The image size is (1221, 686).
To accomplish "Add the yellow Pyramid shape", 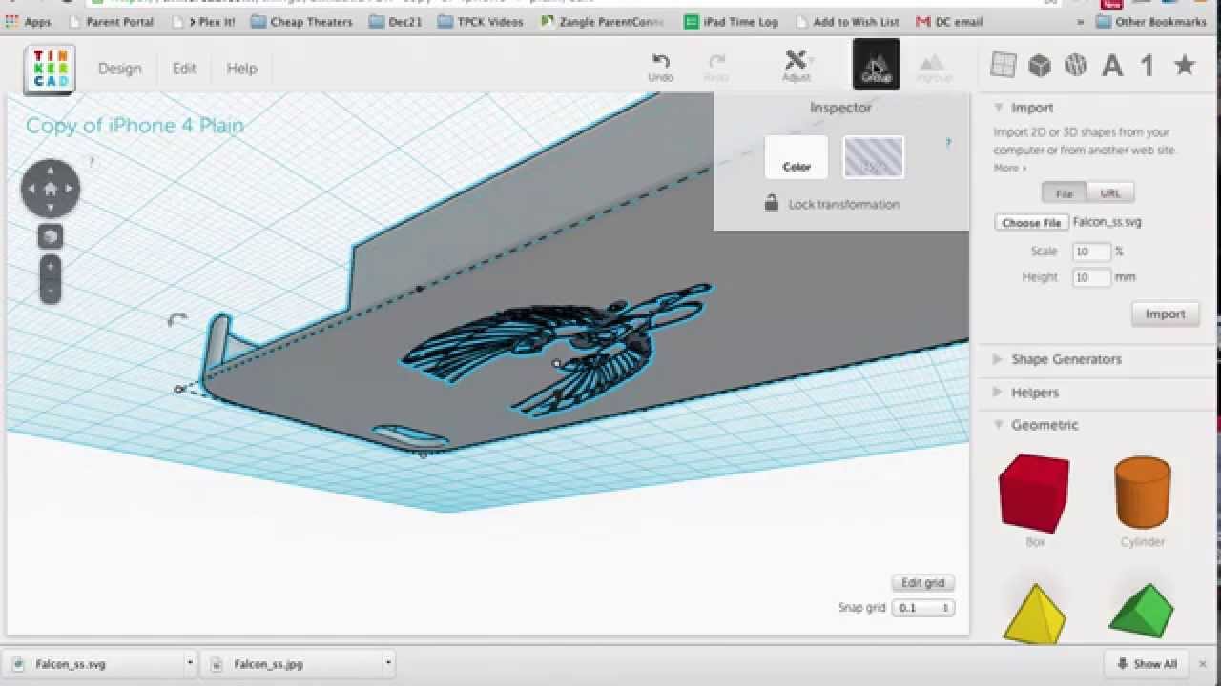I will [x=1034, y=615].
